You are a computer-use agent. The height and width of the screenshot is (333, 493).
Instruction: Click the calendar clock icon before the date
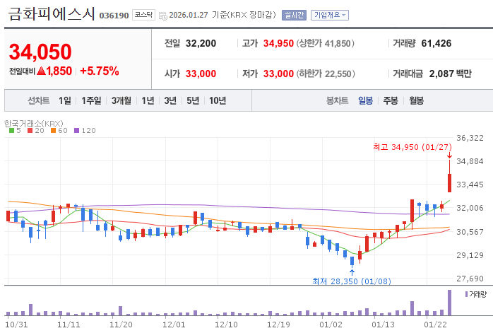click(163, 16)
